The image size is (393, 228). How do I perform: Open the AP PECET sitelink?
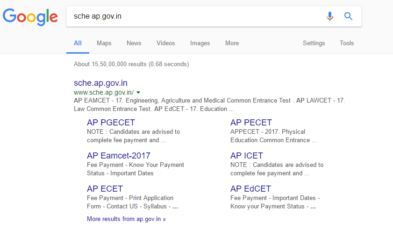pyautogui.click(x=251, y=123)
